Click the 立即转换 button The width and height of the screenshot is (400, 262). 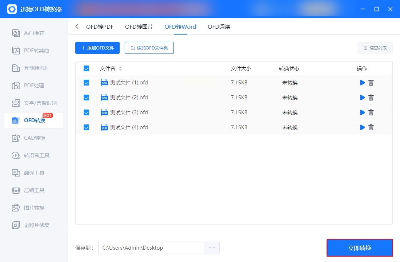tap(359, 248)
